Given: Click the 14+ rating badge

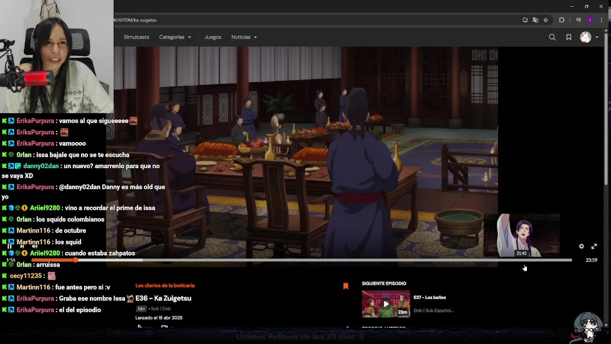Looking at the screenshot, I should point(142,309).
